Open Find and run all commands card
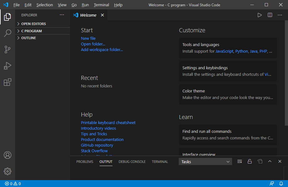The image size is (288, 187). click(228, 135)
